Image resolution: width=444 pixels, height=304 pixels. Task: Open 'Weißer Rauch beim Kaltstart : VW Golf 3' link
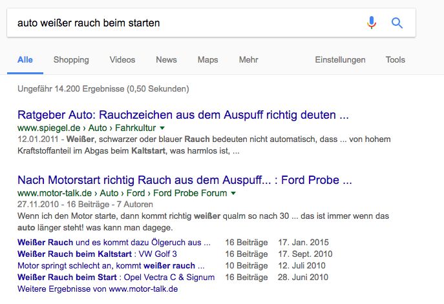pos(97,254)
